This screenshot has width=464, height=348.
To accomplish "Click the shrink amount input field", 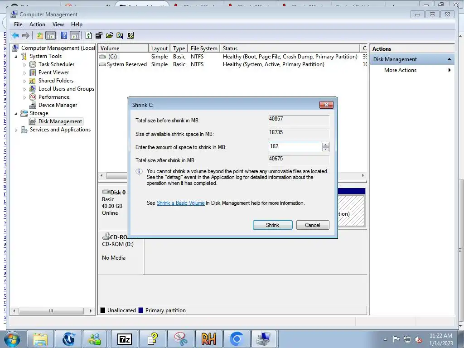I will (295, 147).
